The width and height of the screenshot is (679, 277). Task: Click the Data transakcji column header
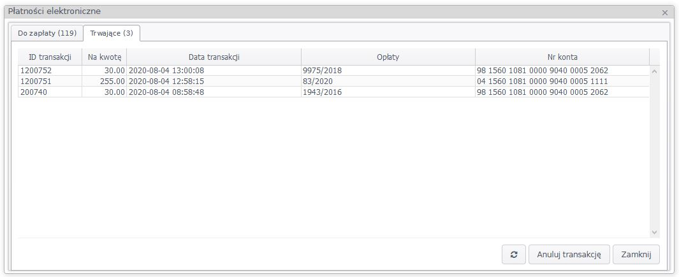(214, 57)
